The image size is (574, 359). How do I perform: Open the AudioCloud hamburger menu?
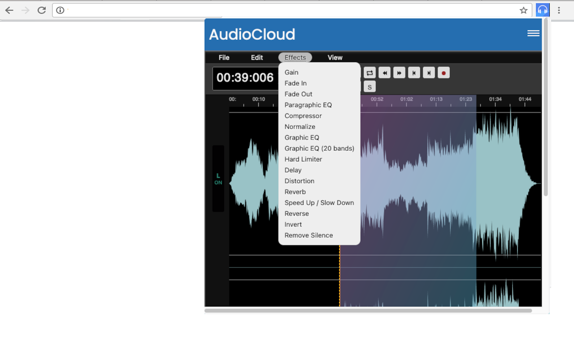pos(533,33)
